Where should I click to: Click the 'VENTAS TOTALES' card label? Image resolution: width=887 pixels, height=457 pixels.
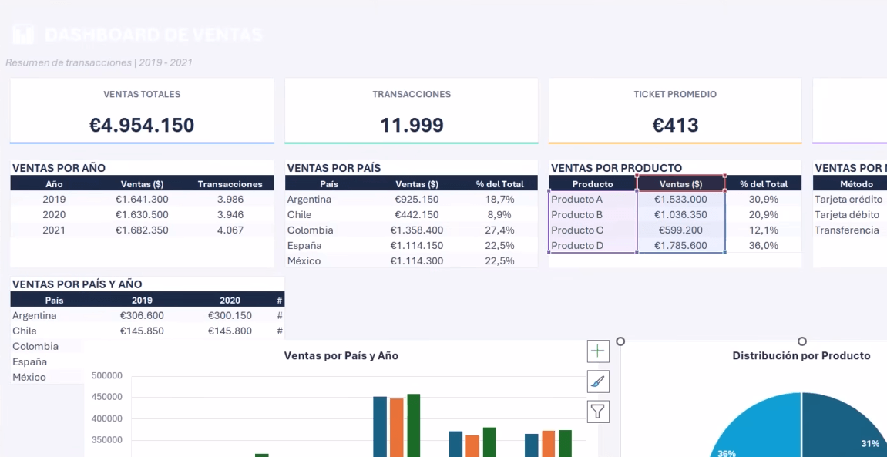[x=142, y=95]
